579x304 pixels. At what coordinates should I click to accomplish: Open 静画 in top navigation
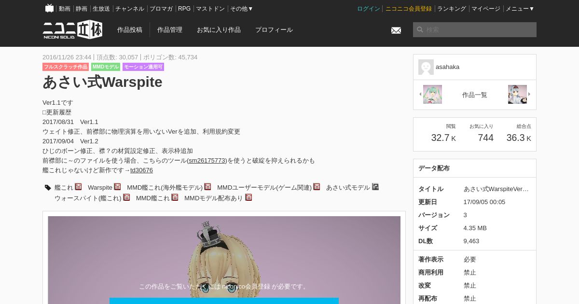point(82,9)
